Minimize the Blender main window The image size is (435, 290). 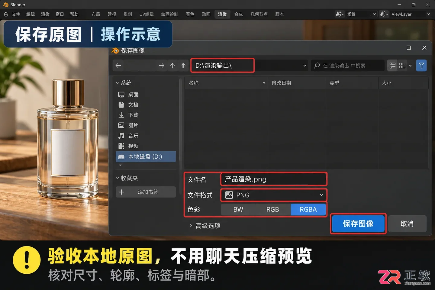pyautogui.click(x=399, y=5)
